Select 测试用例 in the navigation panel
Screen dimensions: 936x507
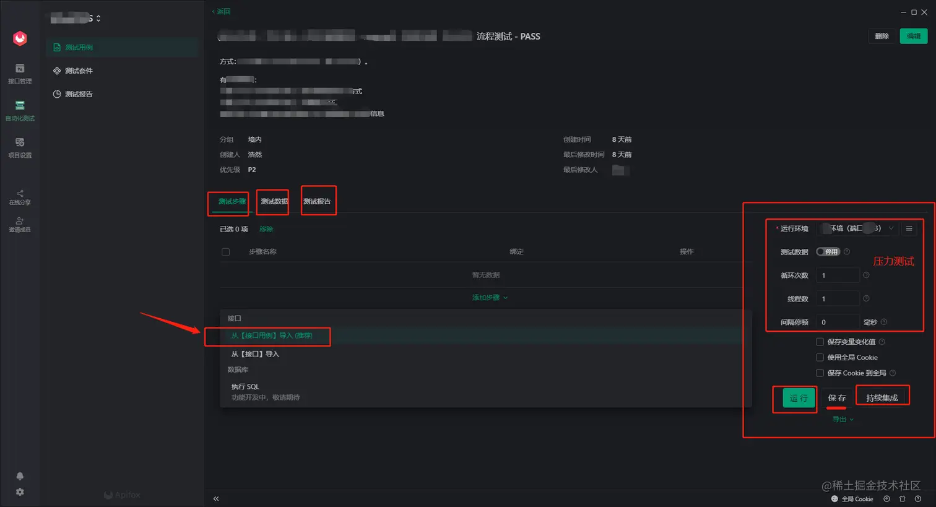[122, 47]
